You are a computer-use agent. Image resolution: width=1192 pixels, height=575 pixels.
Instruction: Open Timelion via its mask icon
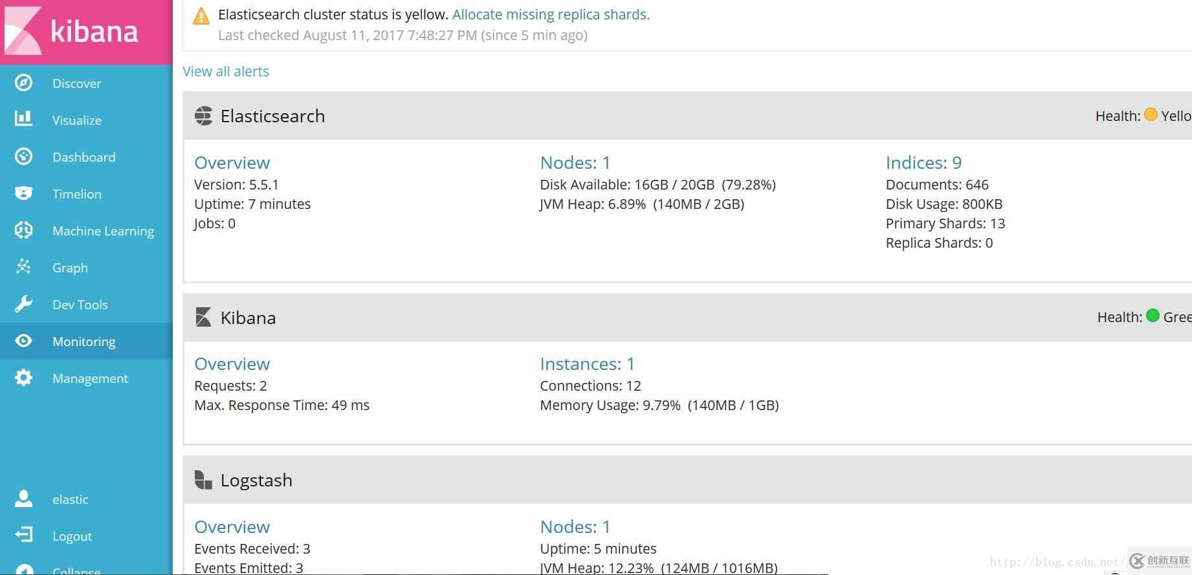coord(23,193)
